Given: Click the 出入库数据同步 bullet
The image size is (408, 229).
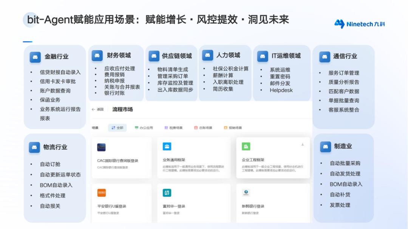Looking at the screenshot, I should [175, 90].
